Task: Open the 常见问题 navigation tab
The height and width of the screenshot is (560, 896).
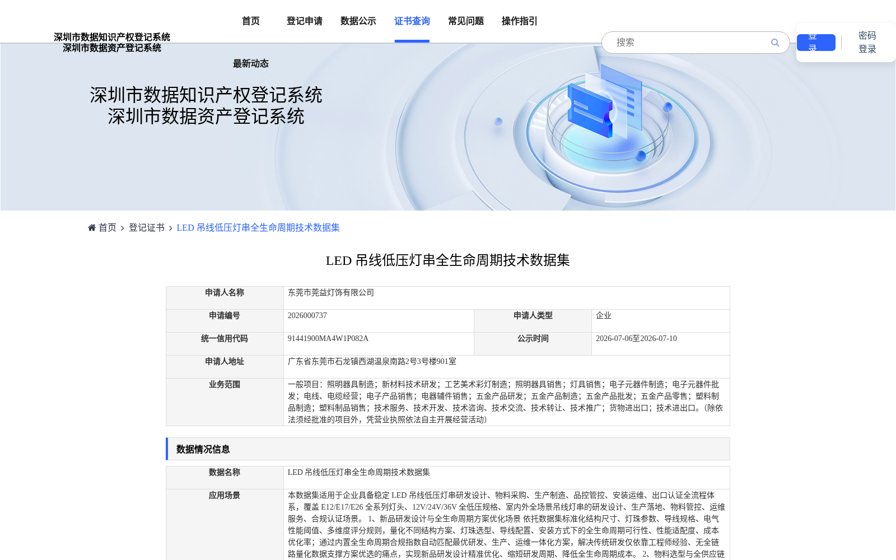Action: pos(466,21)
